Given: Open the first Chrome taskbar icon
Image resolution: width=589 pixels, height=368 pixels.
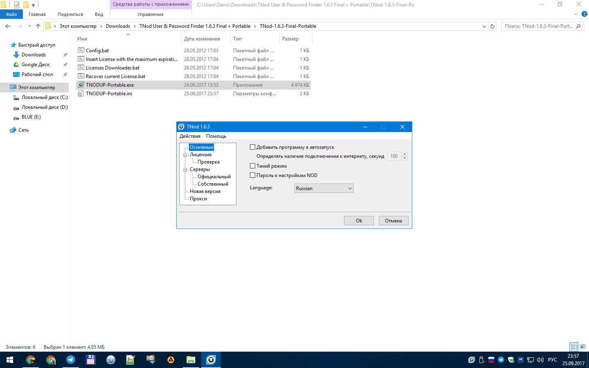Looking at the screenshot, I should coord(31,360).
